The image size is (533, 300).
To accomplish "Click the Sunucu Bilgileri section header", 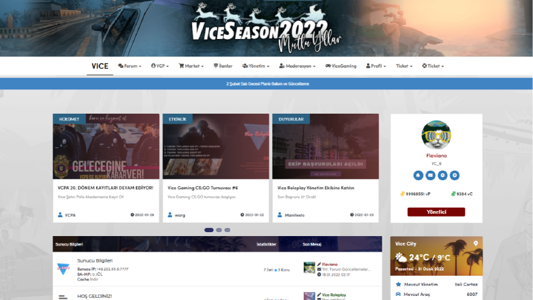I will click(69, 244).
